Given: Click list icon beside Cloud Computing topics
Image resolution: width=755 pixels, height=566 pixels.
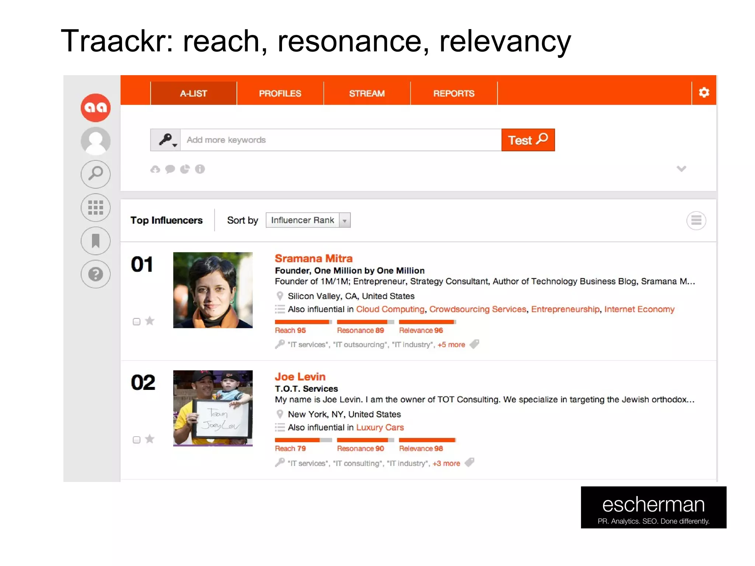Looking at the screenshot, I should tap(280, 309).
